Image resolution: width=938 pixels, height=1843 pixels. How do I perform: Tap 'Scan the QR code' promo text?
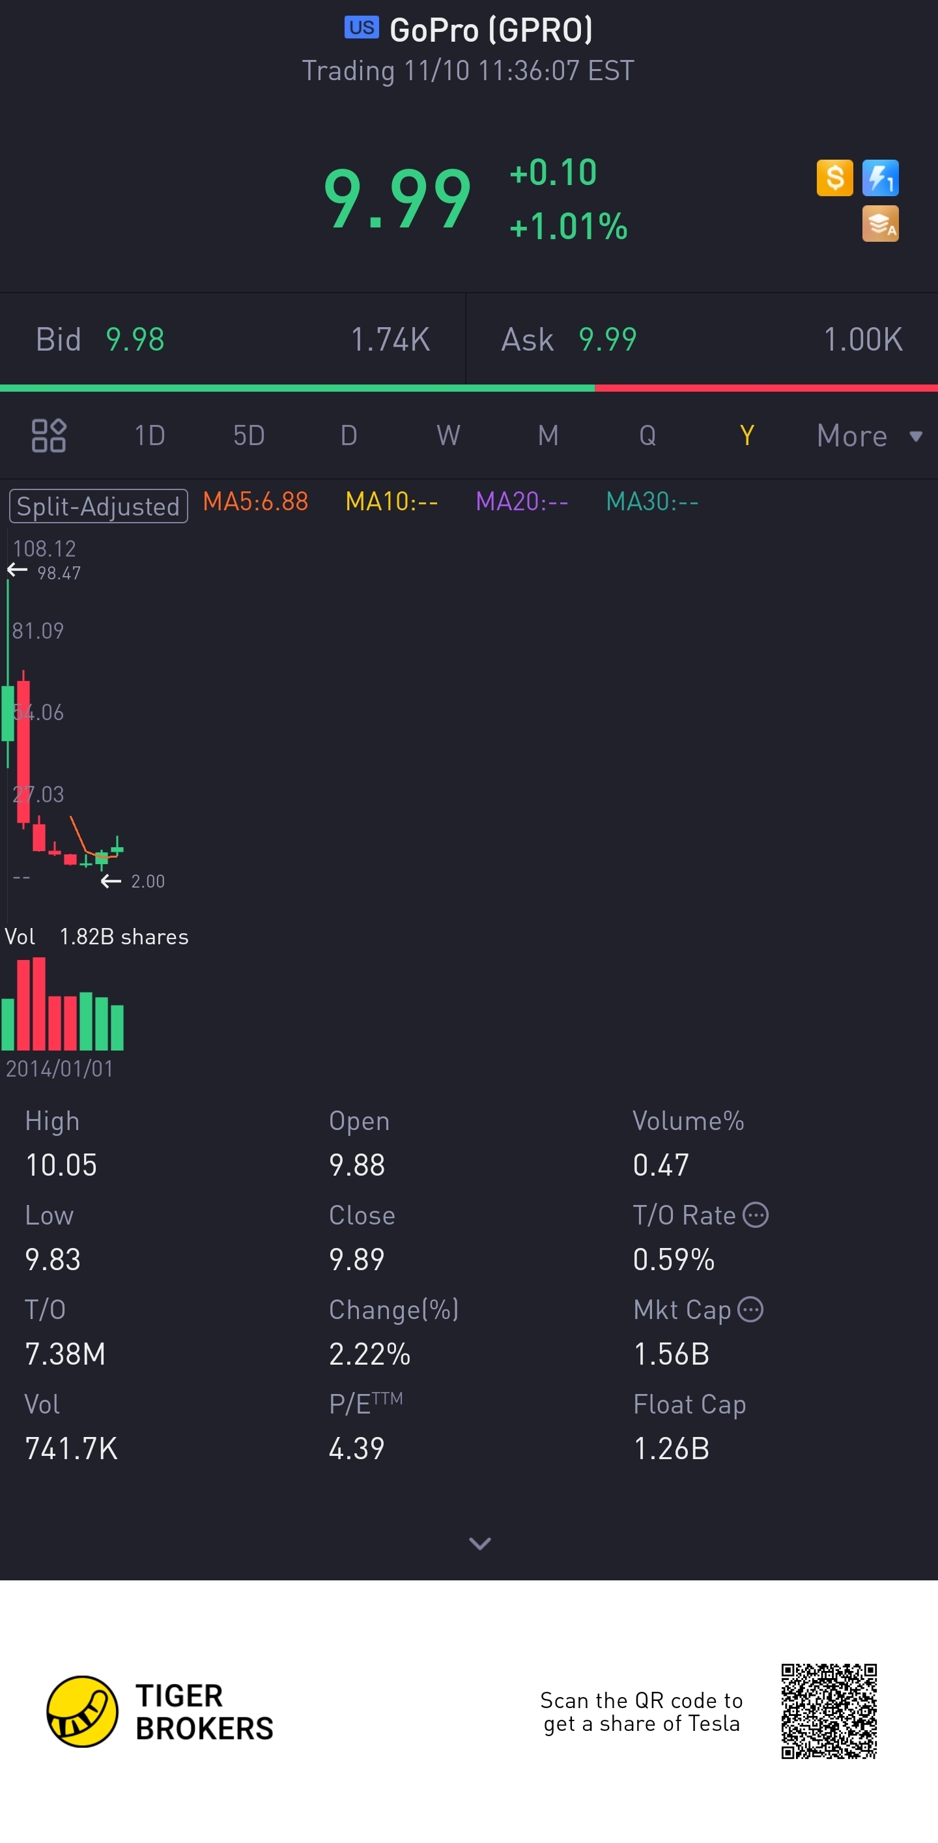pos(642,1711)
